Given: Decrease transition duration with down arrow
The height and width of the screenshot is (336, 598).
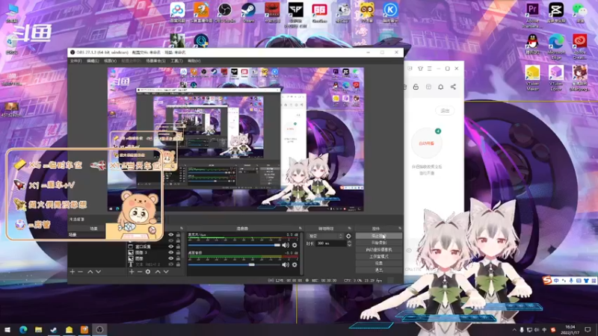Looking at the screenshot, I should pos(349,245).
